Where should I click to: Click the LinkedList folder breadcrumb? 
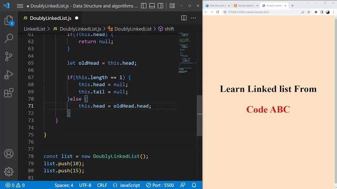(x=34, y=29)
